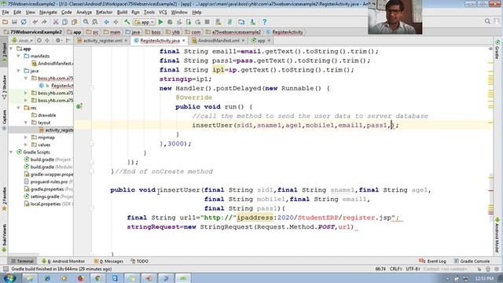This screenshot has height=283, width=503.
Task: Paste using the toolbar Paste icon
Action: click(x=74, y=22)
